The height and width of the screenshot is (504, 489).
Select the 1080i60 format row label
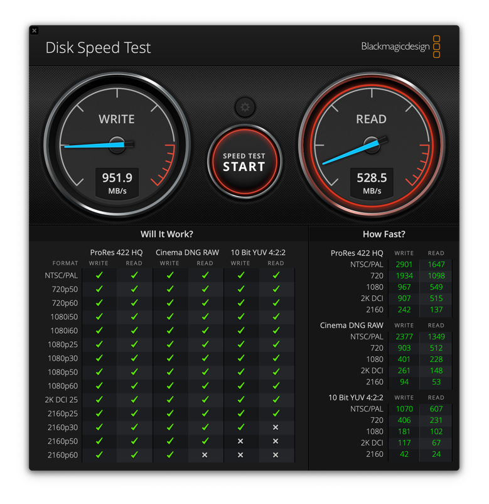pos(64,331)
